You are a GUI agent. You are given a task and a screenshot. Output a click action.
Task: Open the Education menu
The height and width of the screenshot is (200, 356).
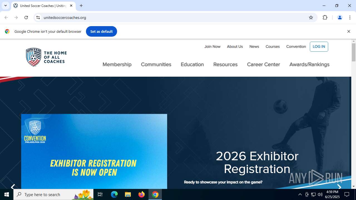(x=192, y=64)
